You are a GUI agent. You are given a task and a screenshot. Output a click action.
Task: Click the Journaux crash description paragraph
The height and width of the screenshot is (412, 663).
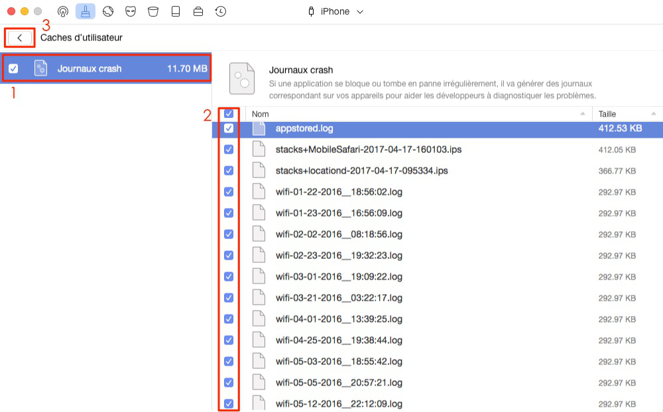click(x=432, y=89)
